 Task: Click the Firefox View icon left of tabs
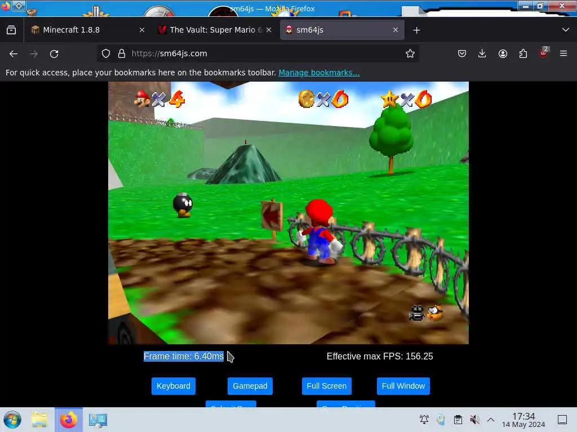pos(11,30)
